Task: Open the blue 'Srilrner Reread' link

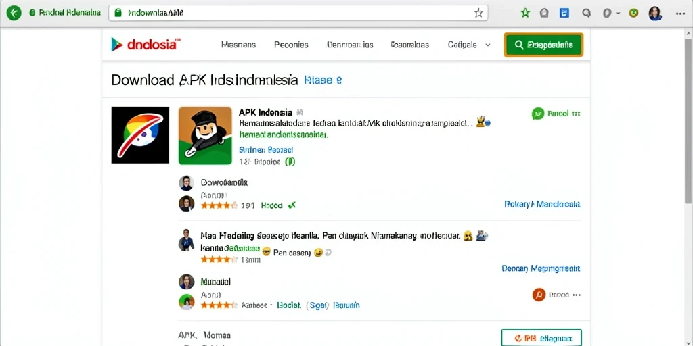Action: point(265,150)
